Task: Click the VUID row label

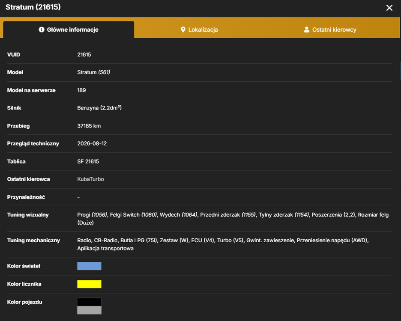Action: [14, 55]
